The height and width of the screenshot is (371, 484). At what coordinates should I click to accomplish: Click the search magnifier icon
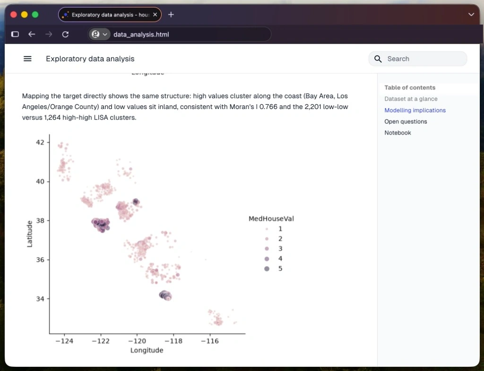pyautogui.click(x=378, y=59)
